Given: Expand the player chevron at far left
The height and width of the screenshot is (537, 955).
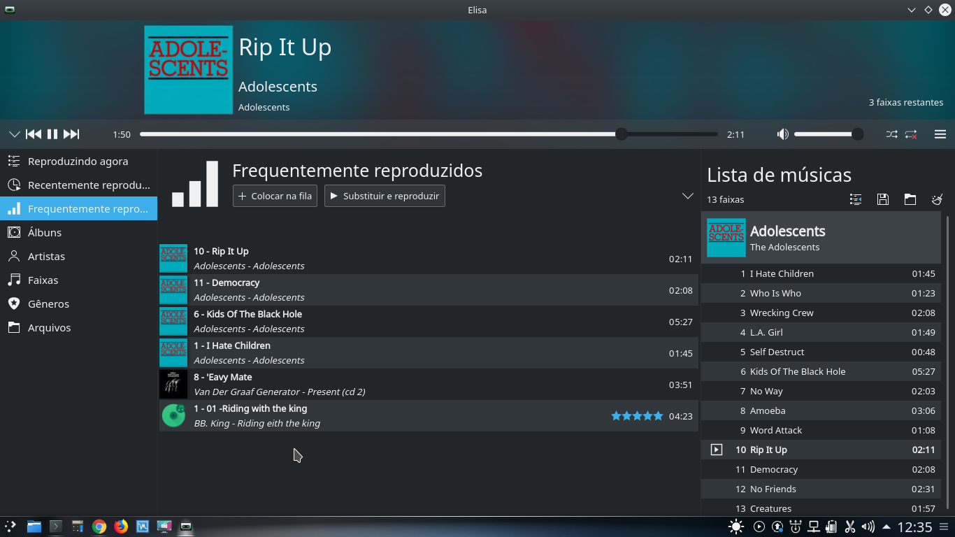Looking at the screenshot, I should pos(14,134).
